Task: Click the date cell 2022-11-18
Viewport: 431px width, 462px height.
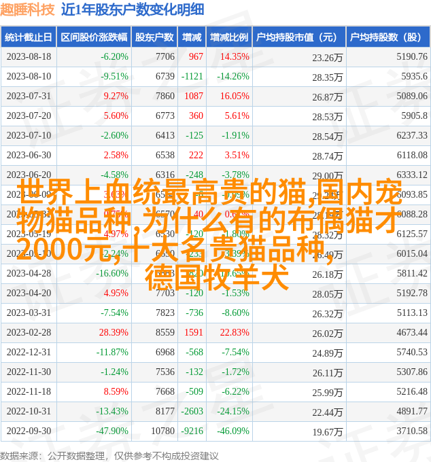Action: click(29, 391)
